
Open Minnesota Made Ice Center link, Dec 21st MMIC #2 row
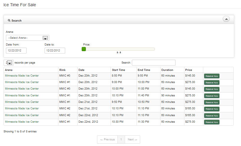click(22, 108)
